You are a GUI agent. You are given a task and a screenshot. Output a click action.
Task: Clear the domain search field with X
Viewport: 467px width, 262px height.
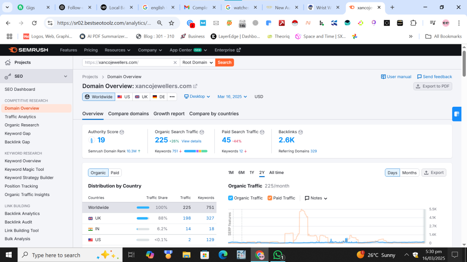click(x=175, y=62)
